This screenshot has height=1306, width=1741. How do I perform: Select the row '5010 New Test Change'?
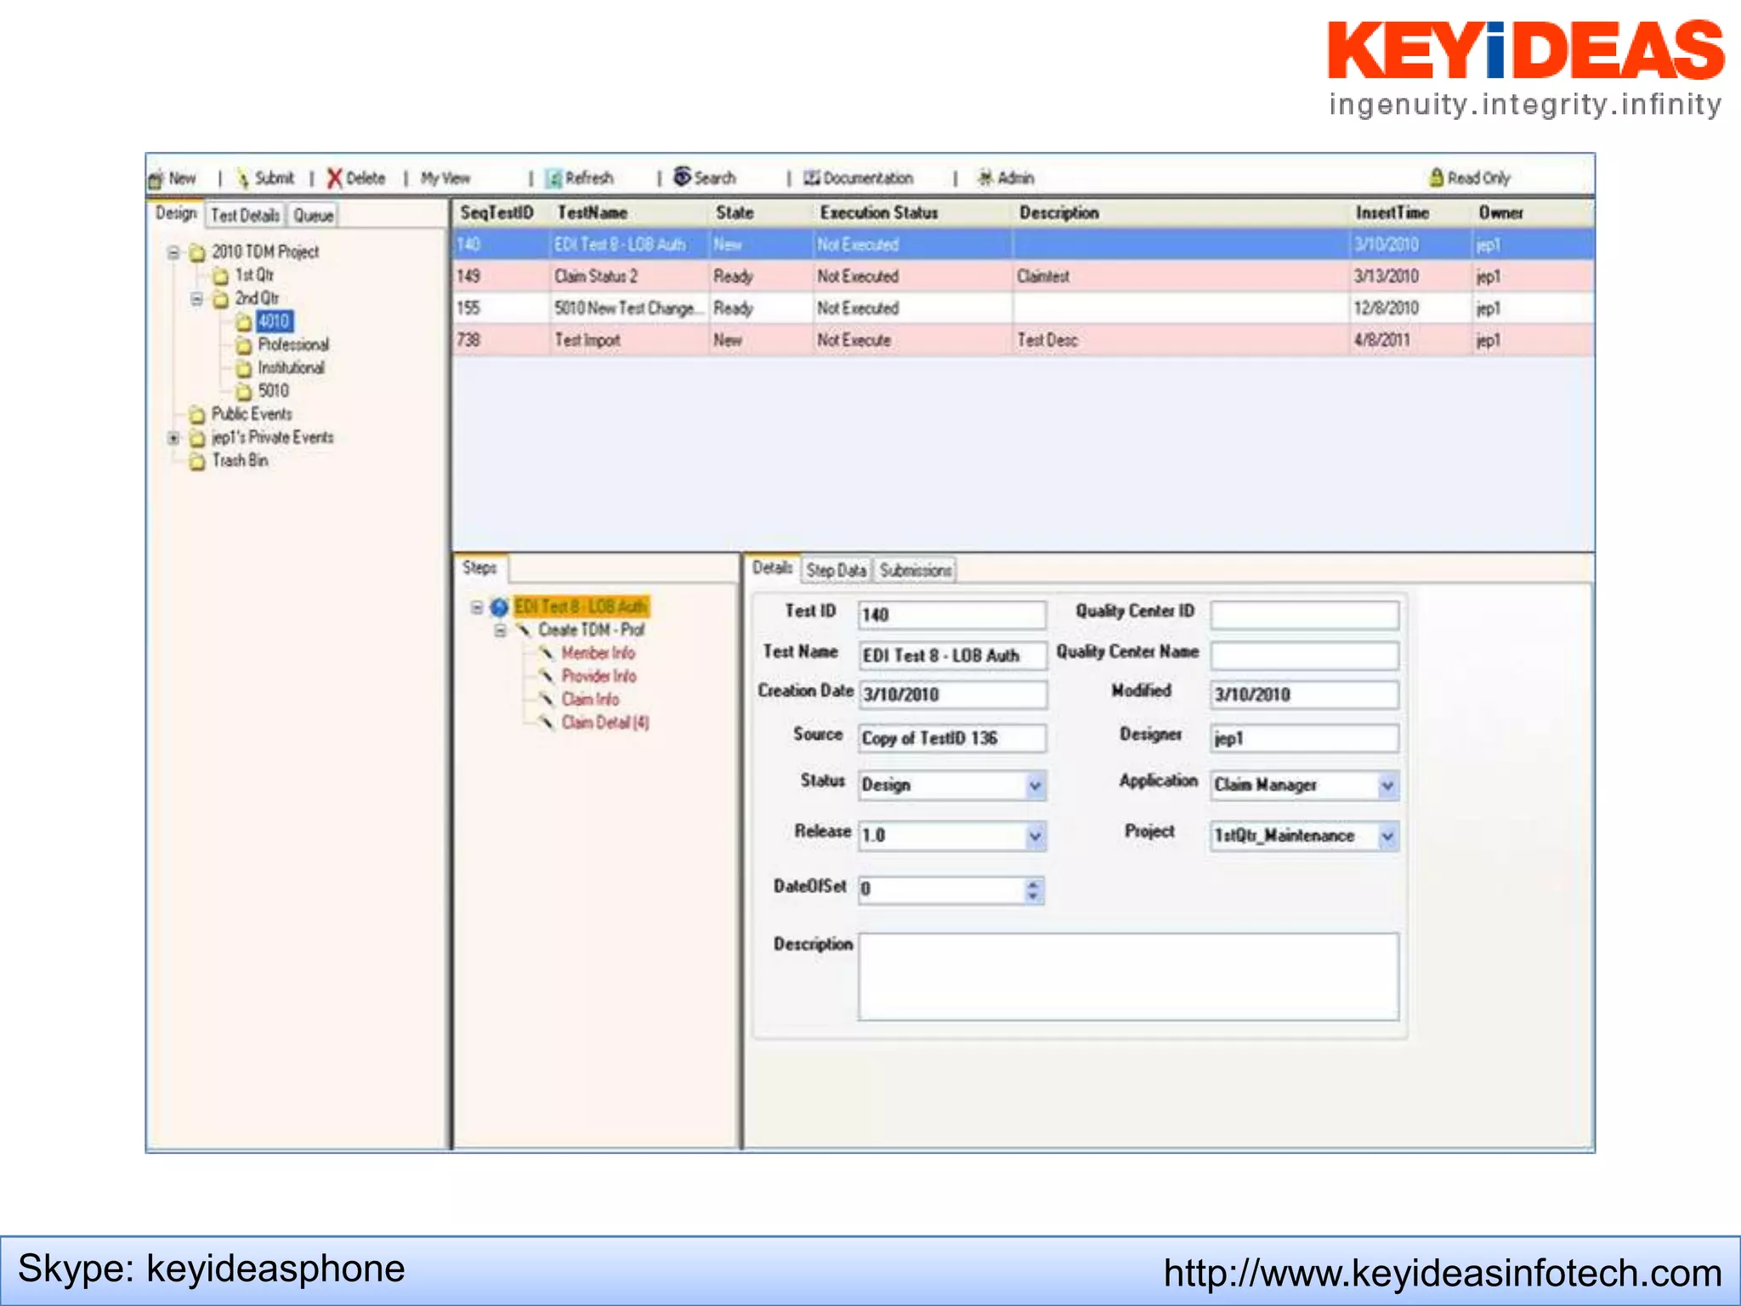click(1024, 308)
